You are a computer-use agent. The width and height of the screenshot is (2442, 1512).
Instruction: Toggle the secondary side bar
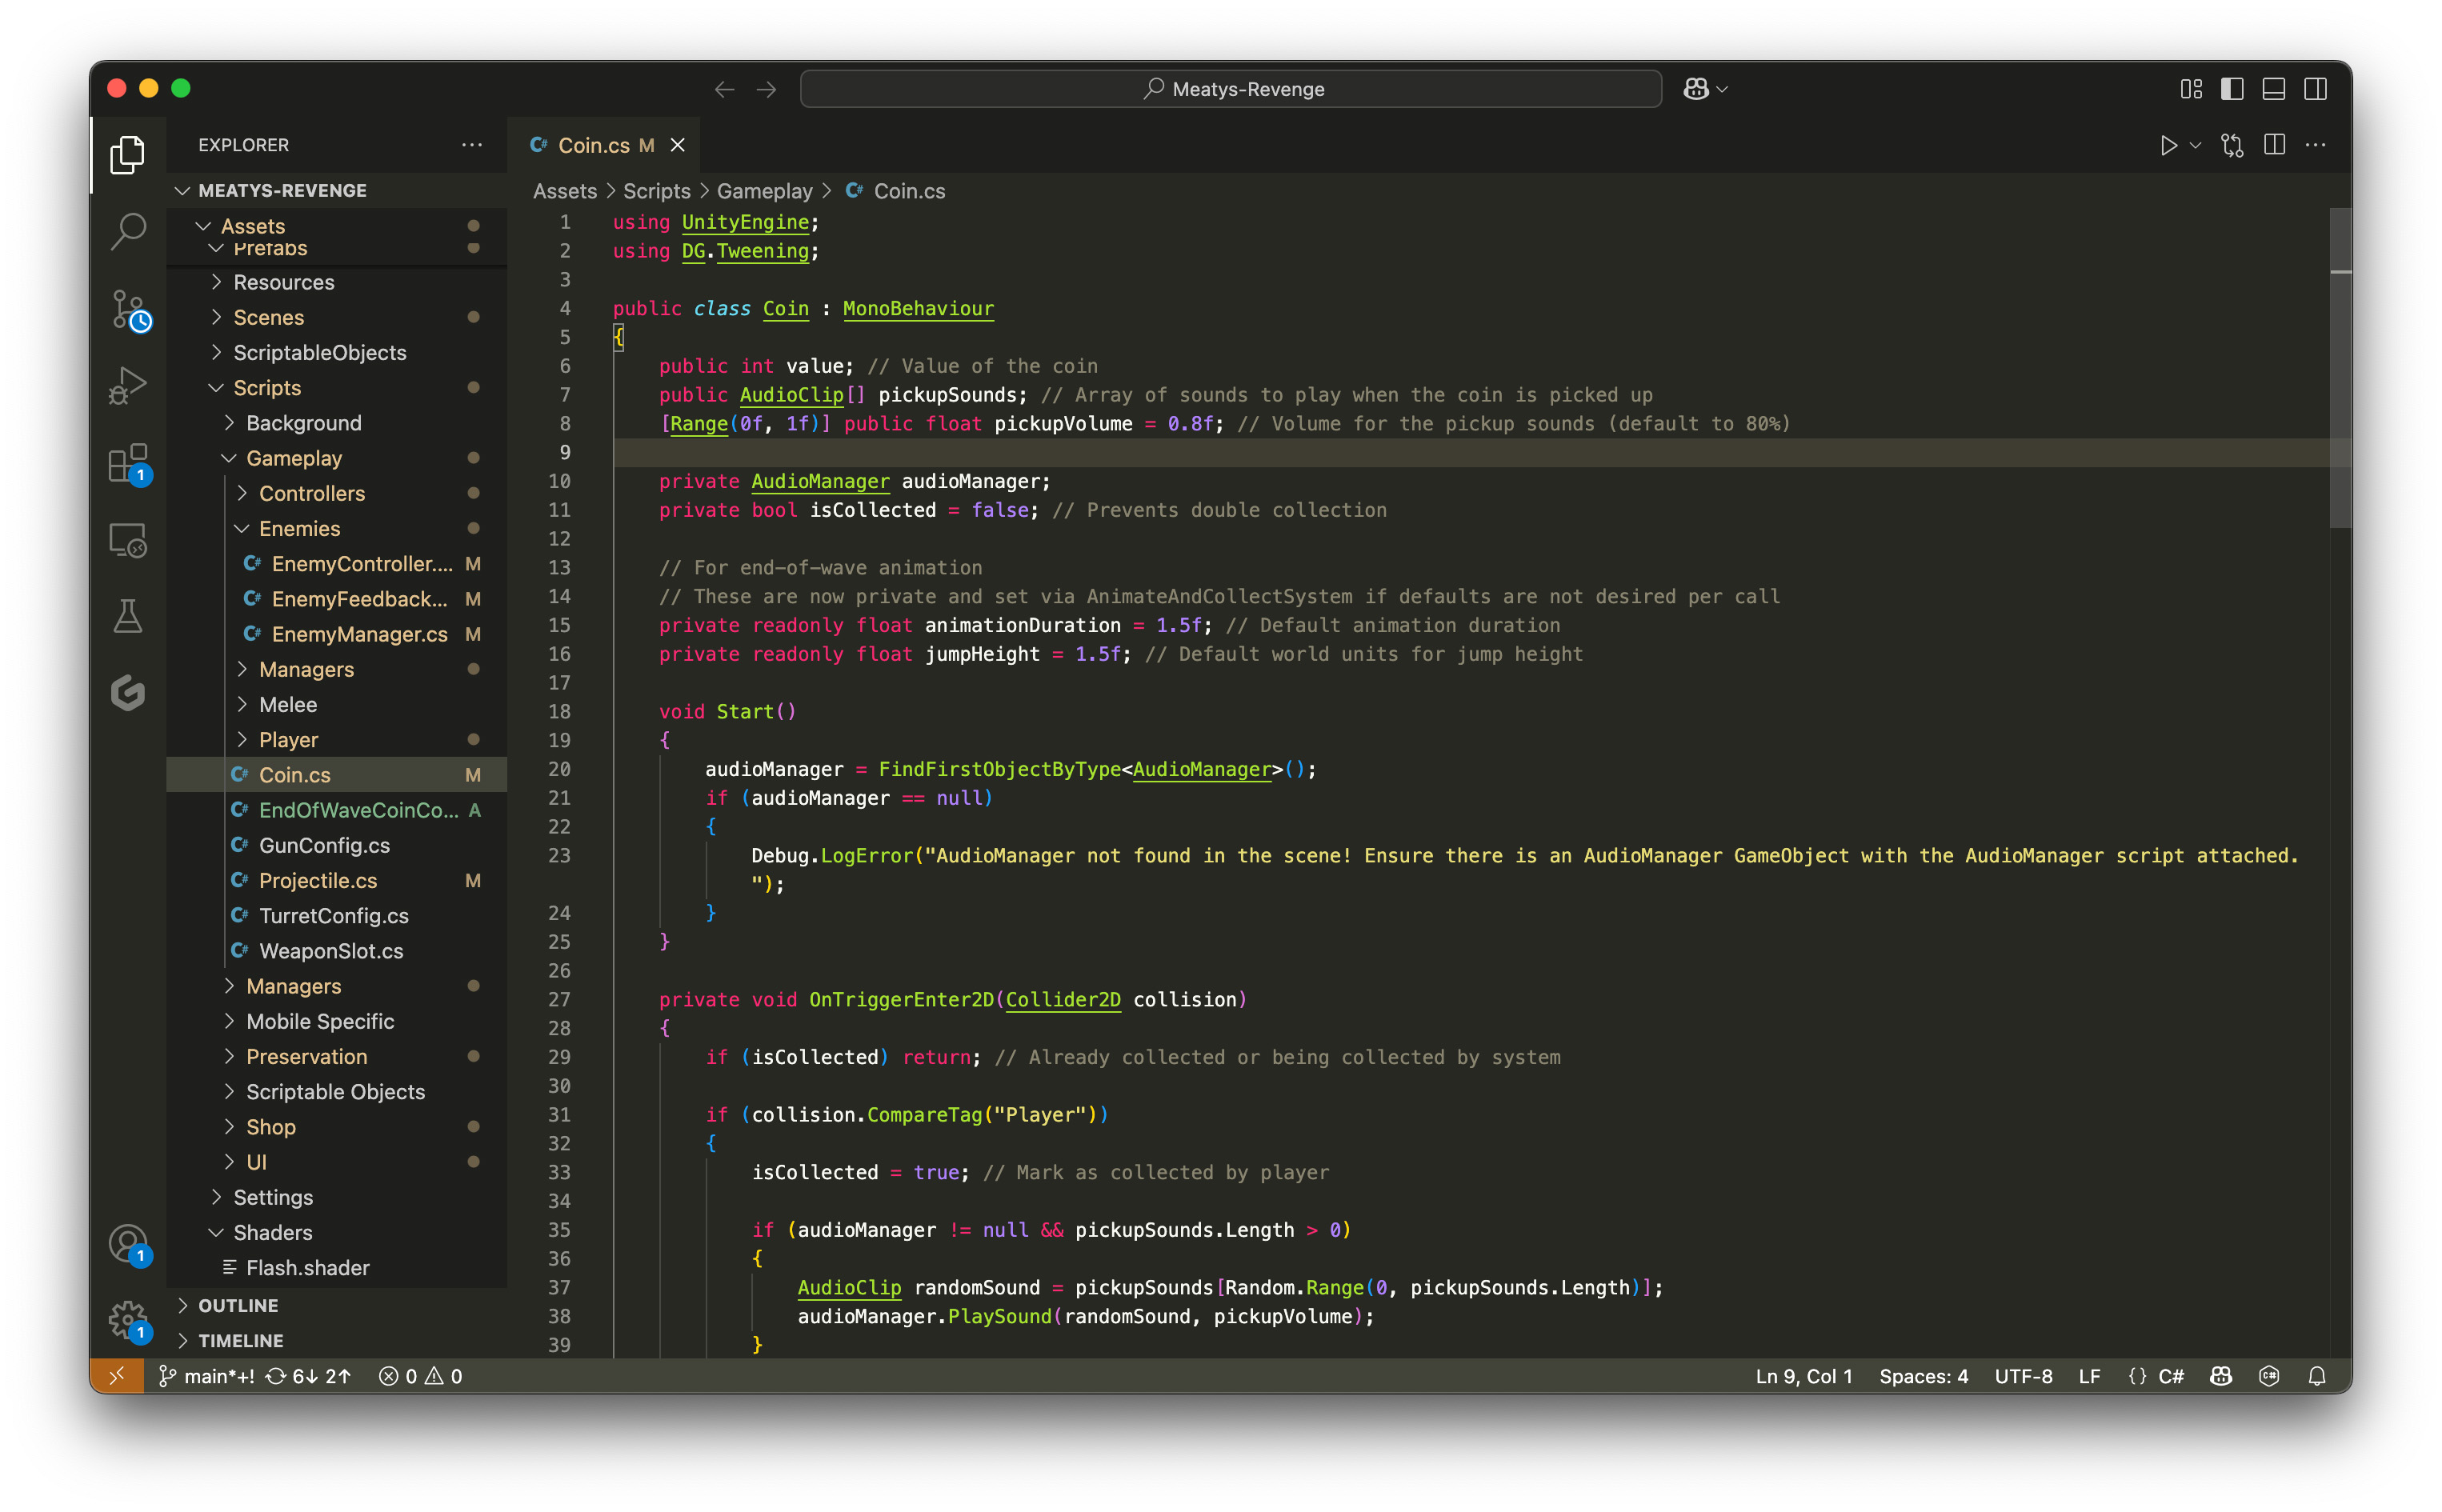[x=2315, y=89]
